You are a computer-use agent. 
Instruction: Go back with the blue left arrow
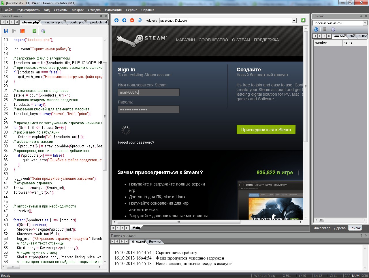click(116, 20)
